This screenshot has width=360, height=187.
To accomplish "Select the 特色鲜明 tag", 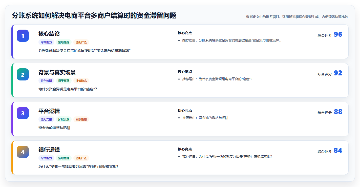I will [x=46, y=81].
